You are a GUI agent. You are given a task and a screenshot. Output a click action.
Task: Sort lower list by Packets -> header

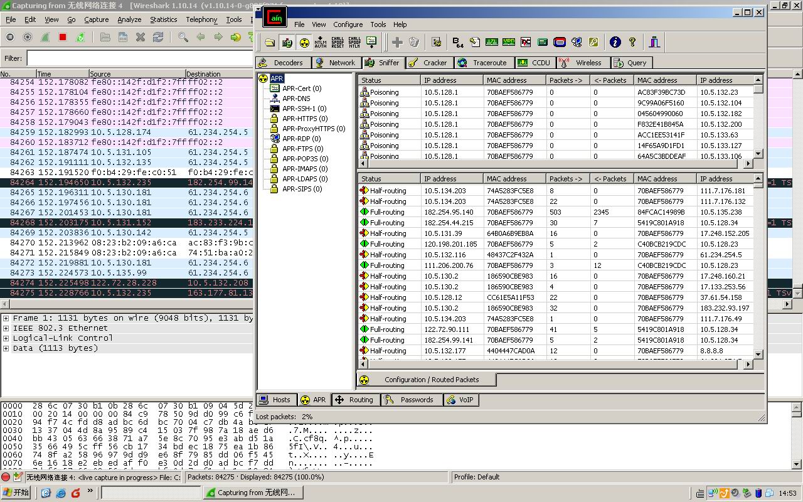[568, 179]
